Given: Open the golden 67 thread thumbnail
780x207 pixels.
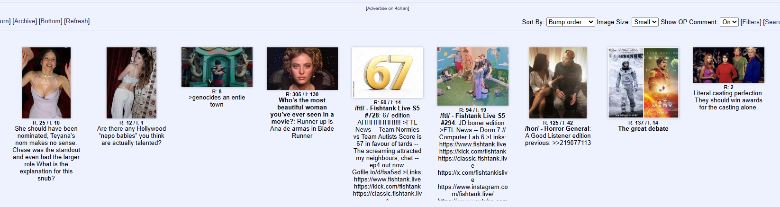Looking at the screenshot, I should (x=388, y=72).
